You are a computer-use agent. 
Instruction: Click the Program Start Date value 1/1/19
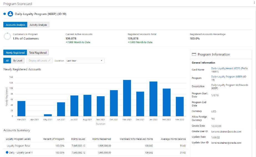(215, 95)
